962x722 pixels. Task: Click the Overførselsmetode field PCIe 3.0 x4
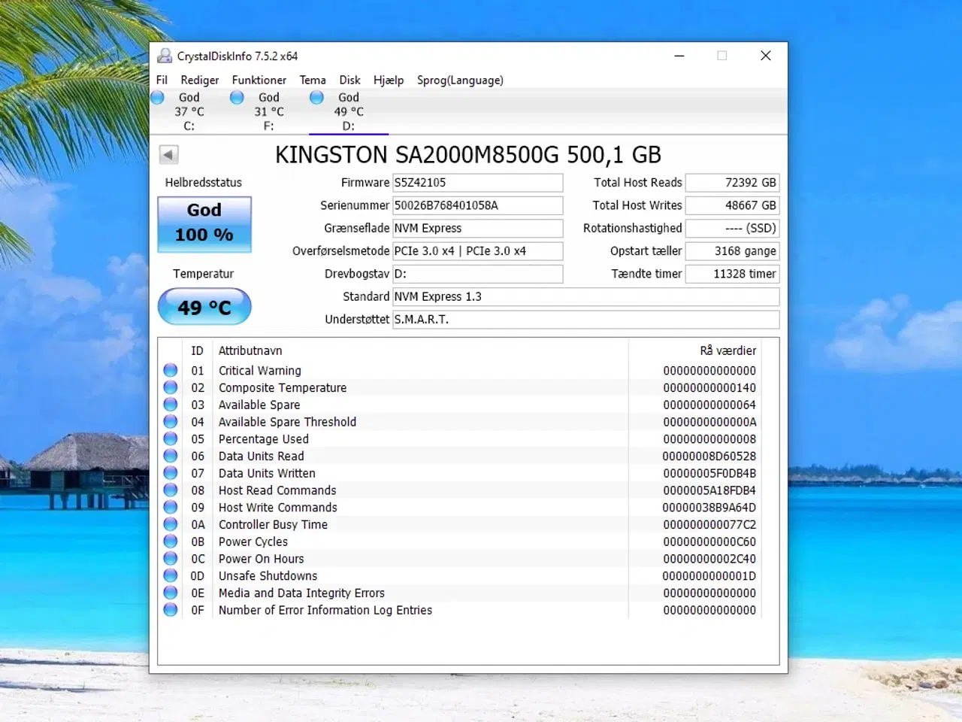coord(478,251)
